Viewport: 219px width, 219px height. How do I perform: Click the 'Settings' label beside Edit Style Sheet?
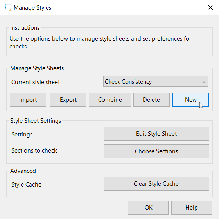[22, 135]
